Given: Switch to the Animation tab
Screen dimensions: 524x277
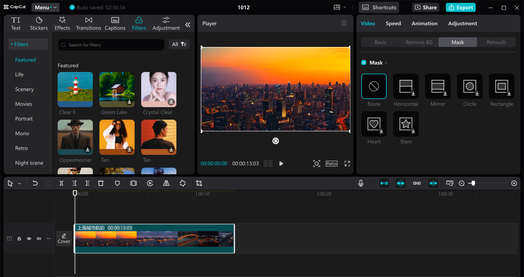Looking at the screenshot, I should pos(425,23).
